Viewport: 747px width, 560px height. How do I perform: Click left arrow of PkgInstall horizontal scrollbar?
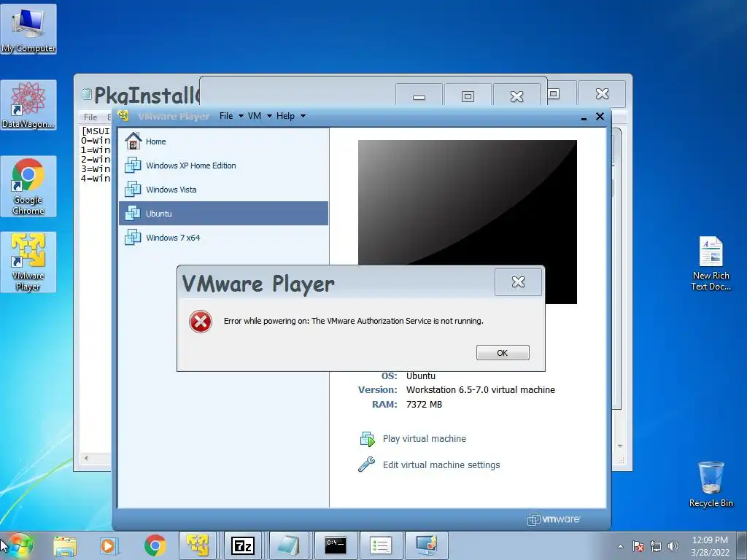tap(86, 458)
